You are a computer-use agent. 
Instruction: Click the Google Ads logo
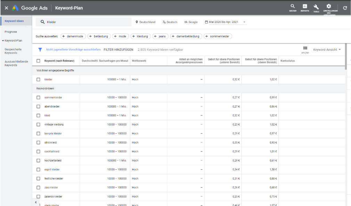tap(15, 8)
